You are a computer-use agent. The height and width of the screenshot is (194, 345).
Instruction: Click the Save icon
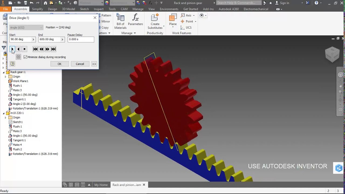coord(25,3)
